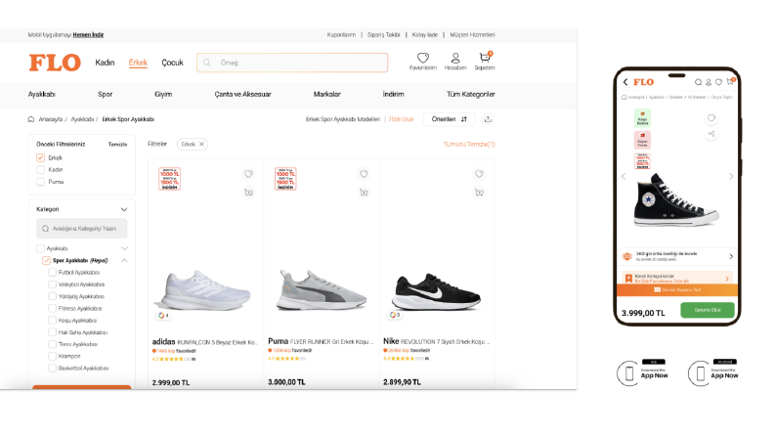The height and width of the screenshot is (436, 775).
Task: Tap the favorites heart in phone app header
Action: click(x=718, y=82)
